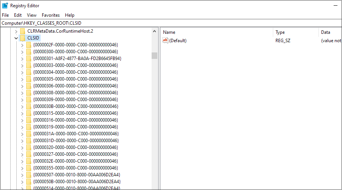This screenshot has width=342, height=190.
Task: Click folder icon of {00000316-0000-0000-C000-000000000046}
Action: tap(28, 120)
